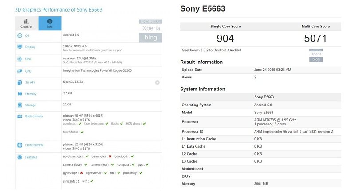Click the Front camera label
347x195 pixels.
(34, 145)
